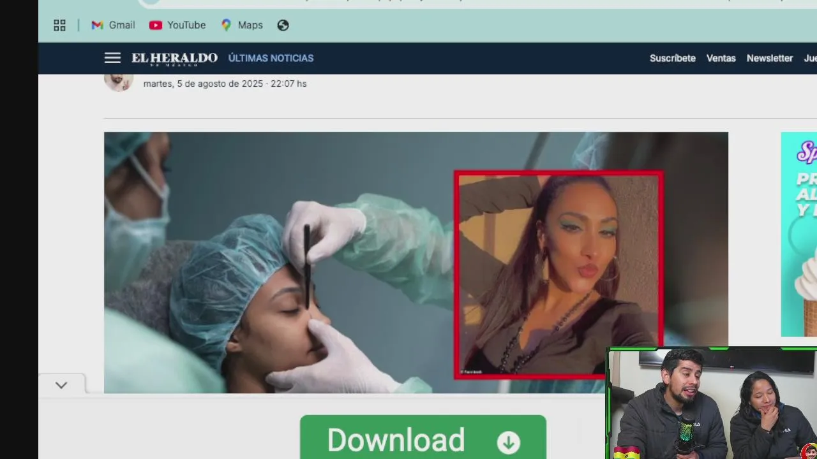Image resolution: width=817 pixels, height=459 pixels.
Task: Click the ice cream advertisement banner
Action: tap(799, 234)
